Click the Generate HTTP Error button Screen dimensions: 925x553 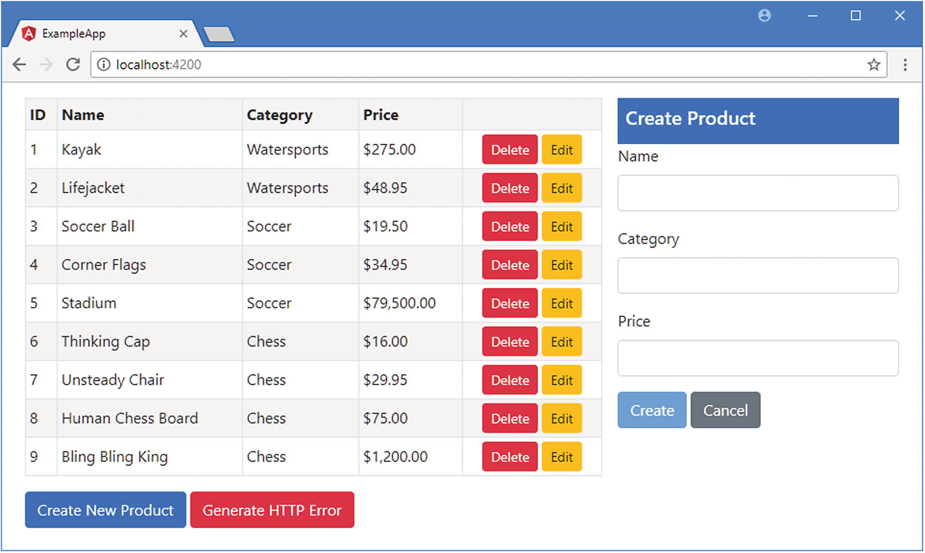272,510
